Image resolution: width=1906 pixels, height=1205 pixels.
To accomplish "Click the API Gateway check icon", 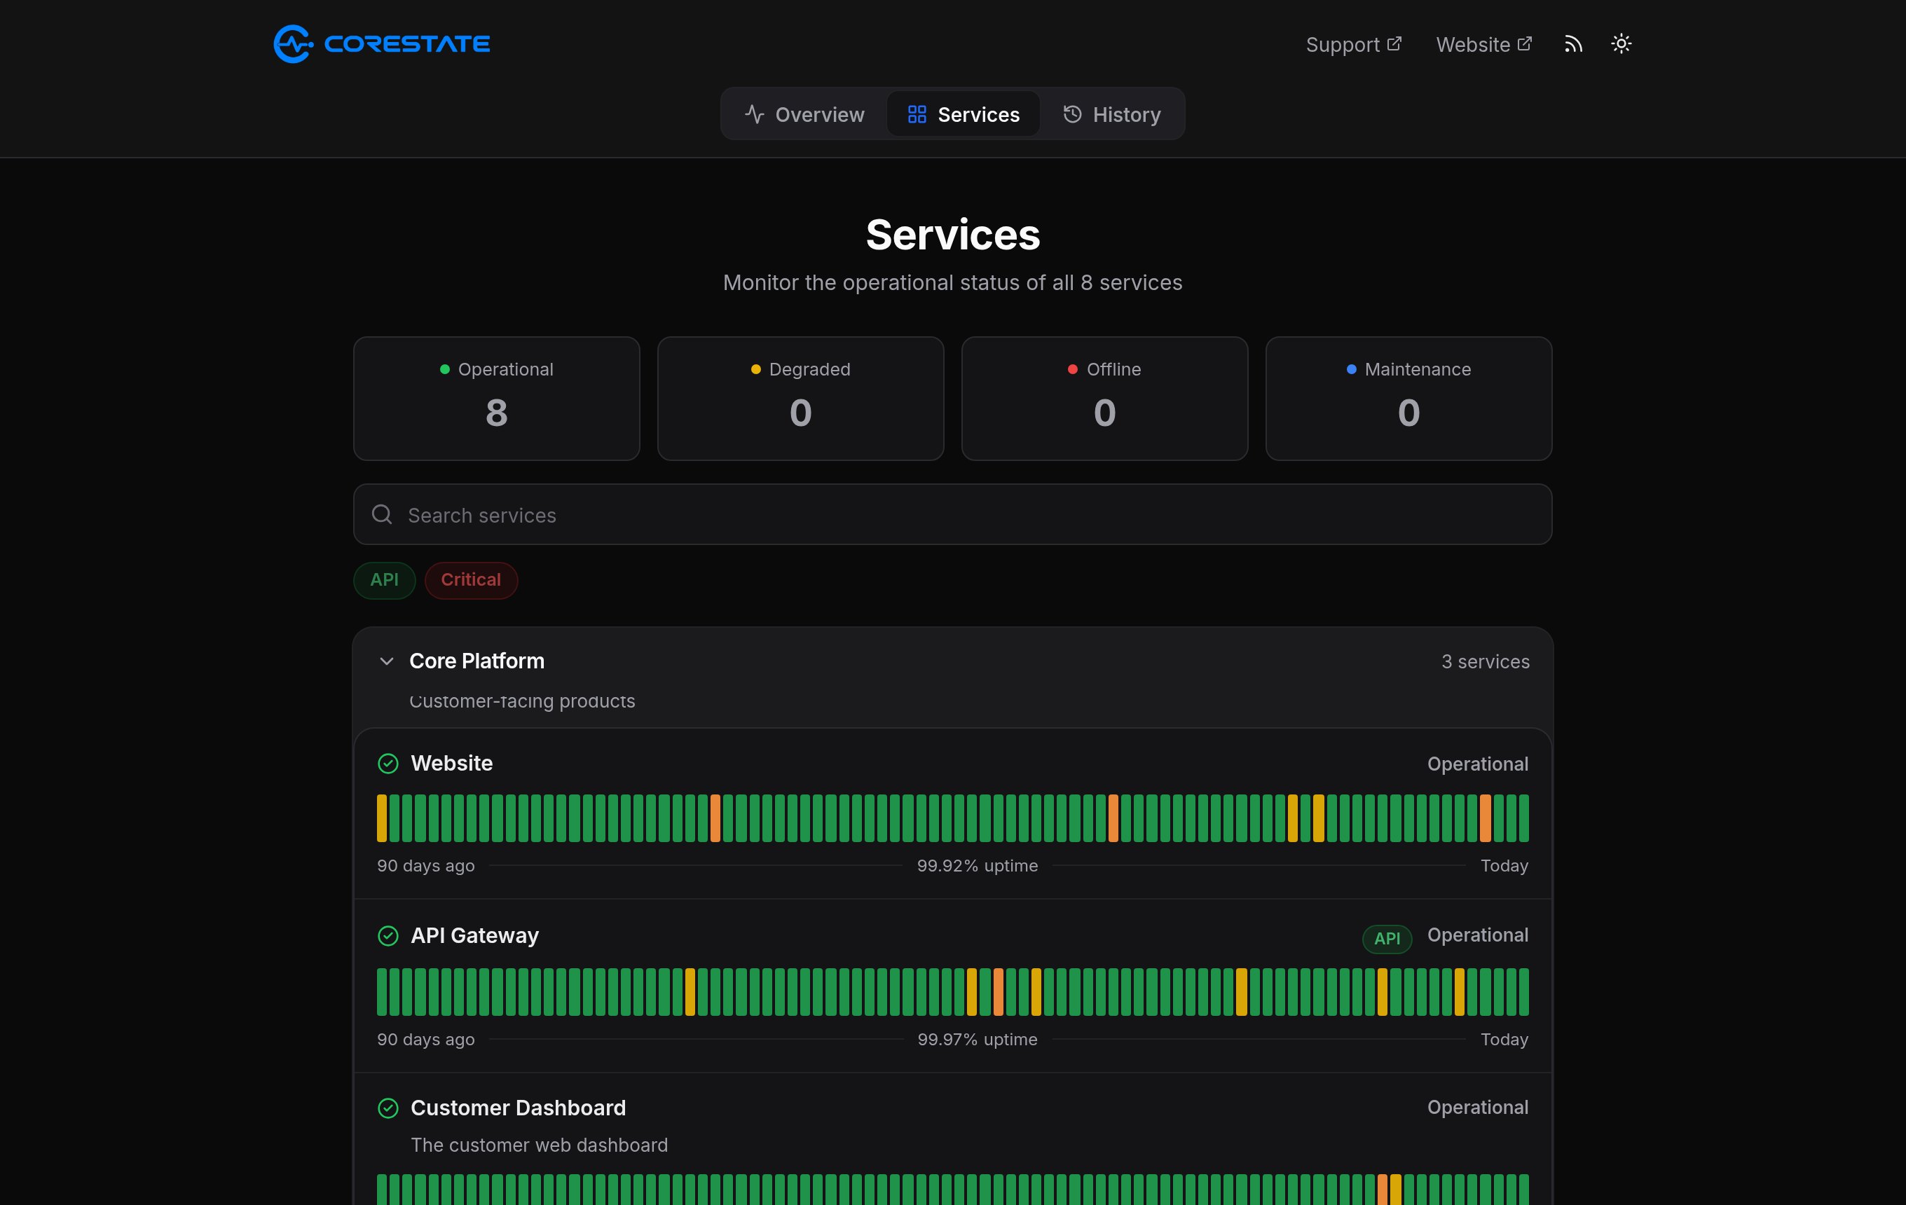I will [x=388, y=936].
